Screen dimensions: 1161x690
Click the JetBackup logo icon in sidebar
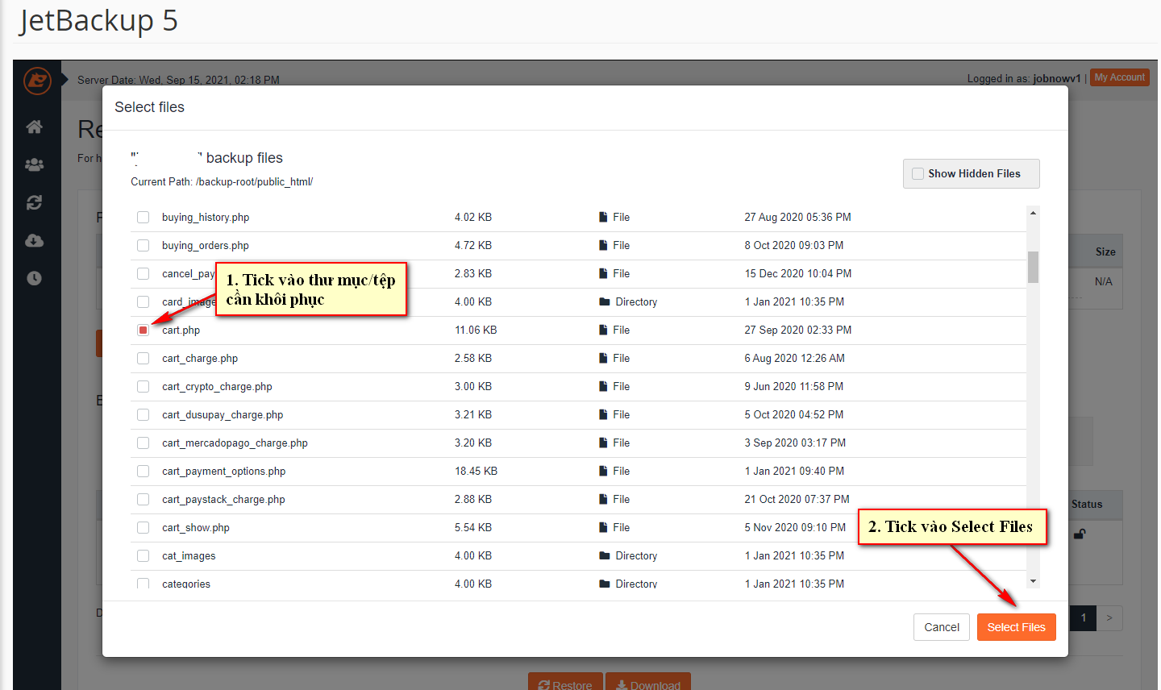tap(37, 81)
